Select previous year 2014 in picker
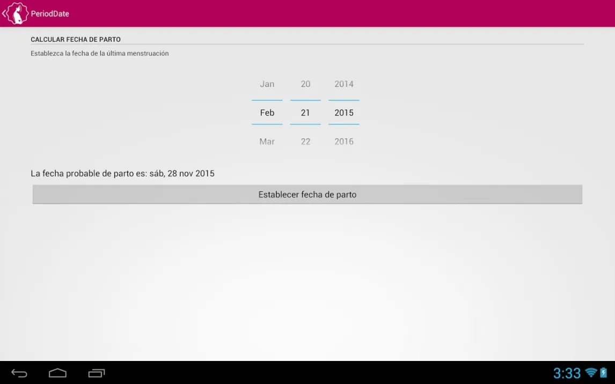This screenshot has height=384, width=615. tap(344, 84)
